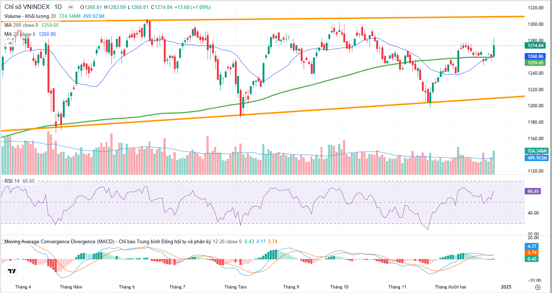Select the RSI 14 legend label
The image size is (552, 293).
pos(12,181)
